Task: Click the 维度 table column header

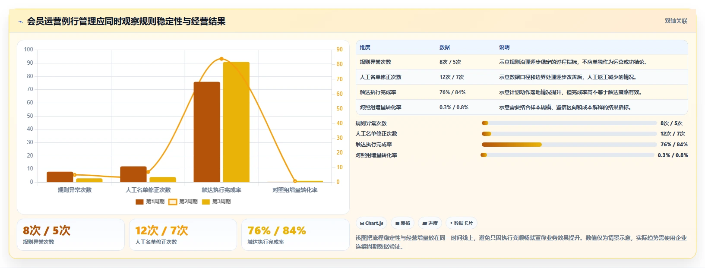Action: coord(365,47)
